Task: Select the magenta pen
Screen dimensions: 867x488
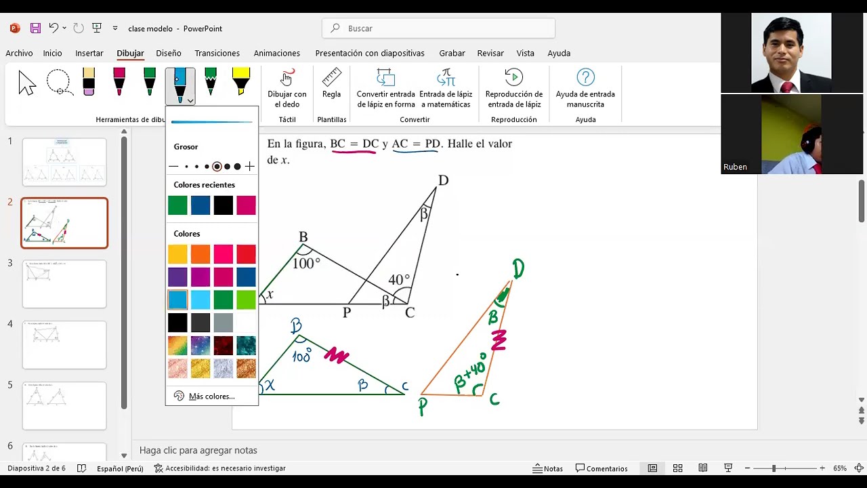Action: click(x=119, y=81)
